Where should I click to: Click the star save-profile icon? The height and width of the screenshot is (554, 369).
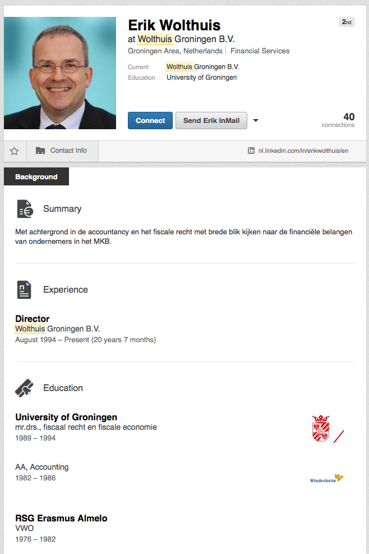(x=15, y=151)
